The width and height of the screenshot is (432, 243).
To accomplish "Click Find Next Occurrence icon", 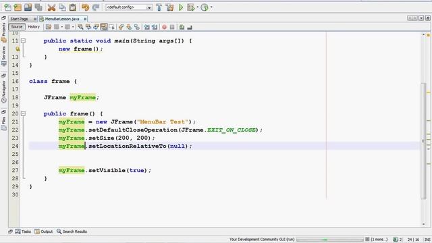I will pyautogui.click(x=96, y=27).
